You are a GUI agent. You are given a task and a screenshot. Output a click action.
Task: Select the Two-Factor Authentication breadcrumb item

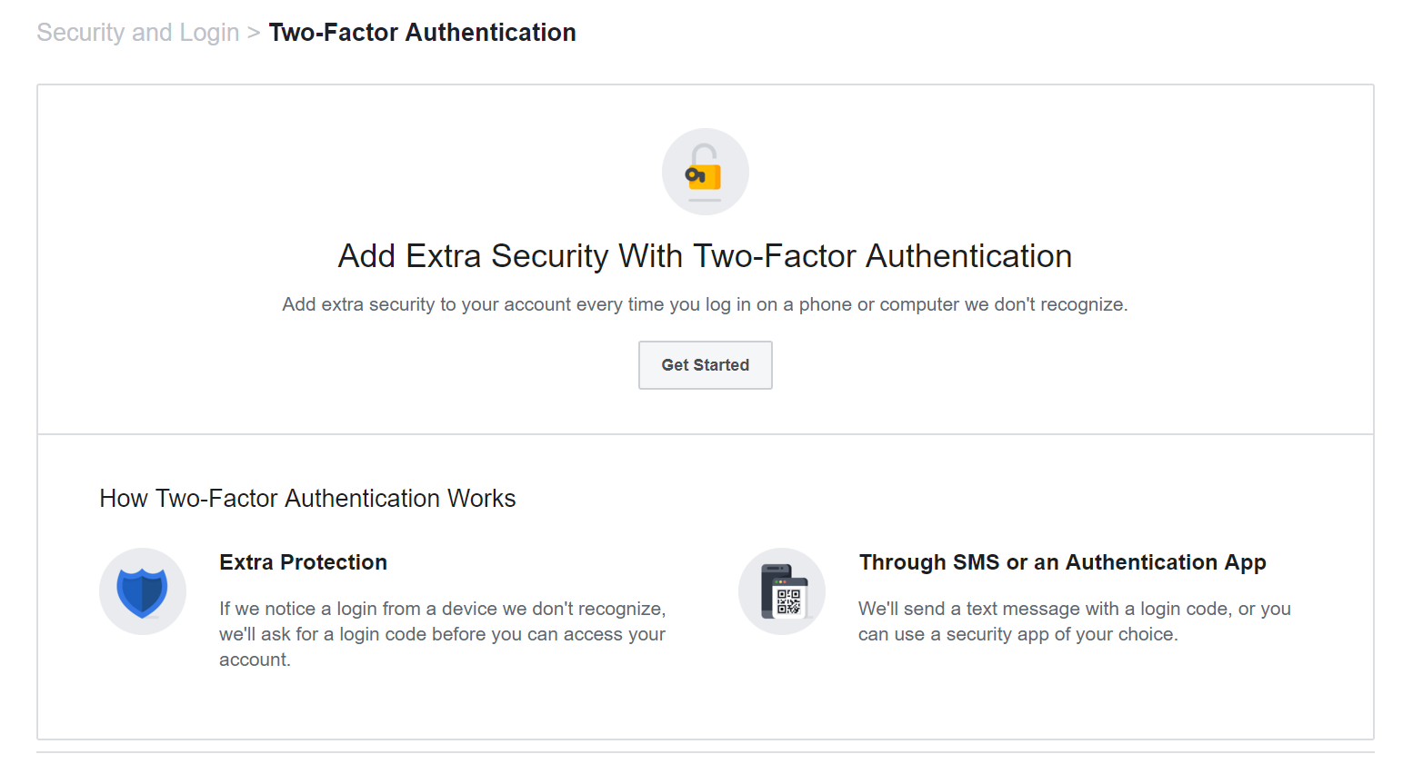tap(422, 32)
